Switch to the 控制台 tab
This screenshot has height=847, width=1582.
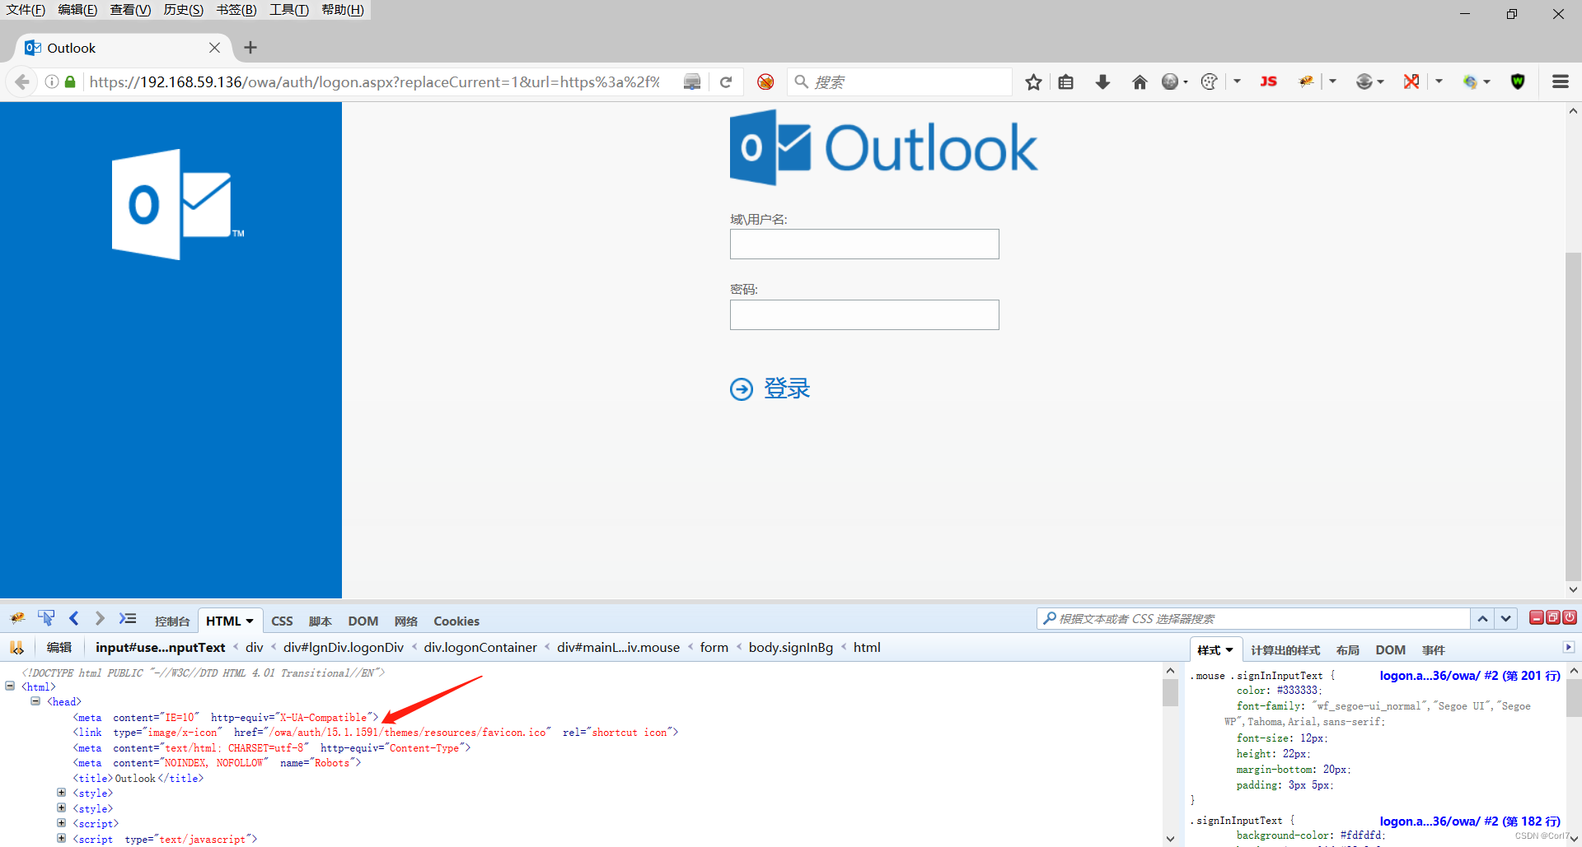click(172, 621)
